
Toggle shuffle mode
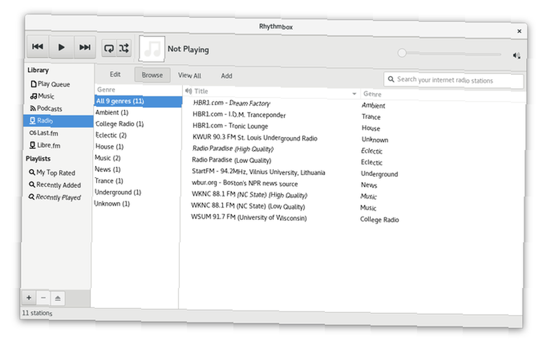coord(124,48)
